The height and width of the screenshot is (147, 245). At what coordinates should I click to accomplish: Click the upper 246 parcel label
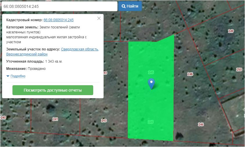tap(190, 74)
